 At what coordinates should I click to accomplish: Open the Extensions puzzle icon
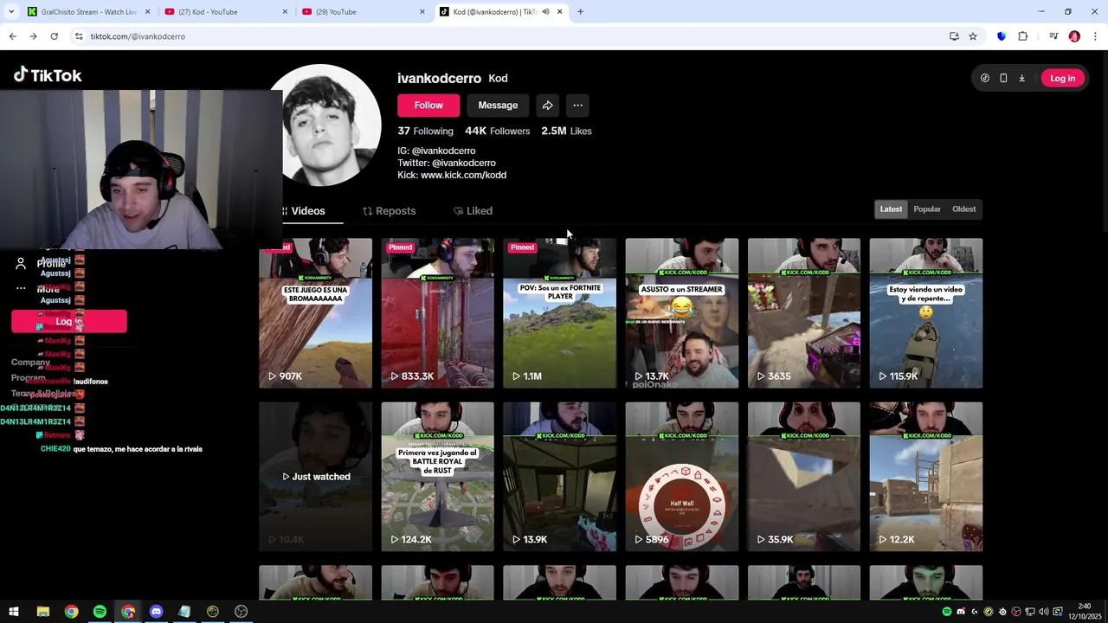(x=1023, y=36)
